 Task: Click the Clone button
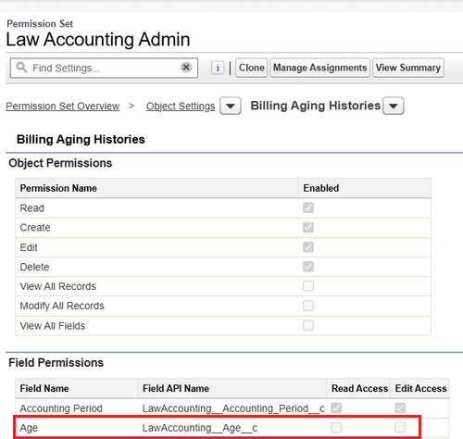point(252,68)
